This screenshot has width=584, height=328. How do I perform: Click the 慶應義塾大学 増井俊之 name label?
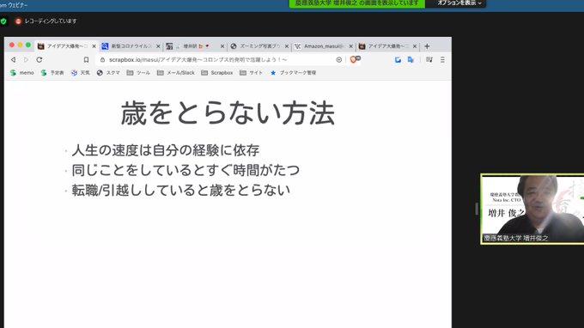click(x=516, y=238)
